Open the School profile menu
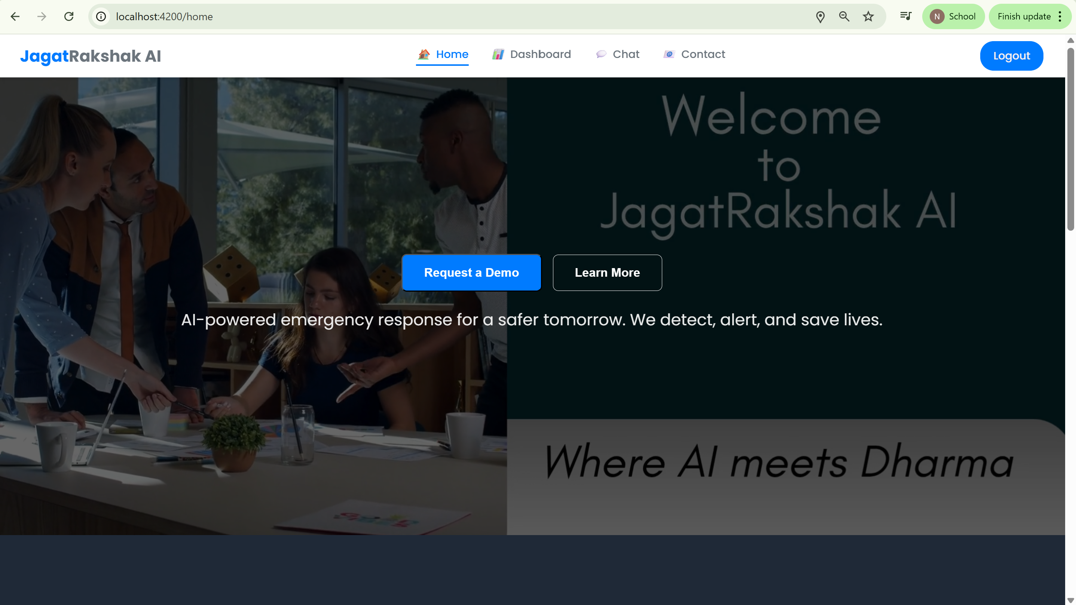The height and width of the screenshot is (605, 1076). 953,17
